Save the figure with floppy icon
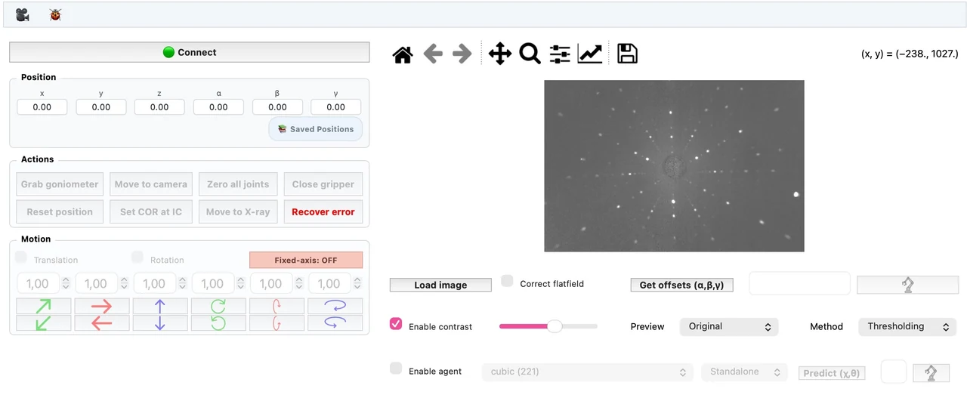This screenshot has height=398, width=967. (628, 54)
